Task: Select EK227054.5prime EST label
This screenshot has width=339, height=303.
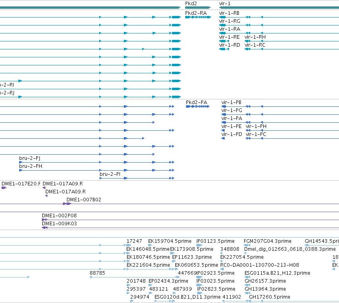Action: [x=242, y=257]
